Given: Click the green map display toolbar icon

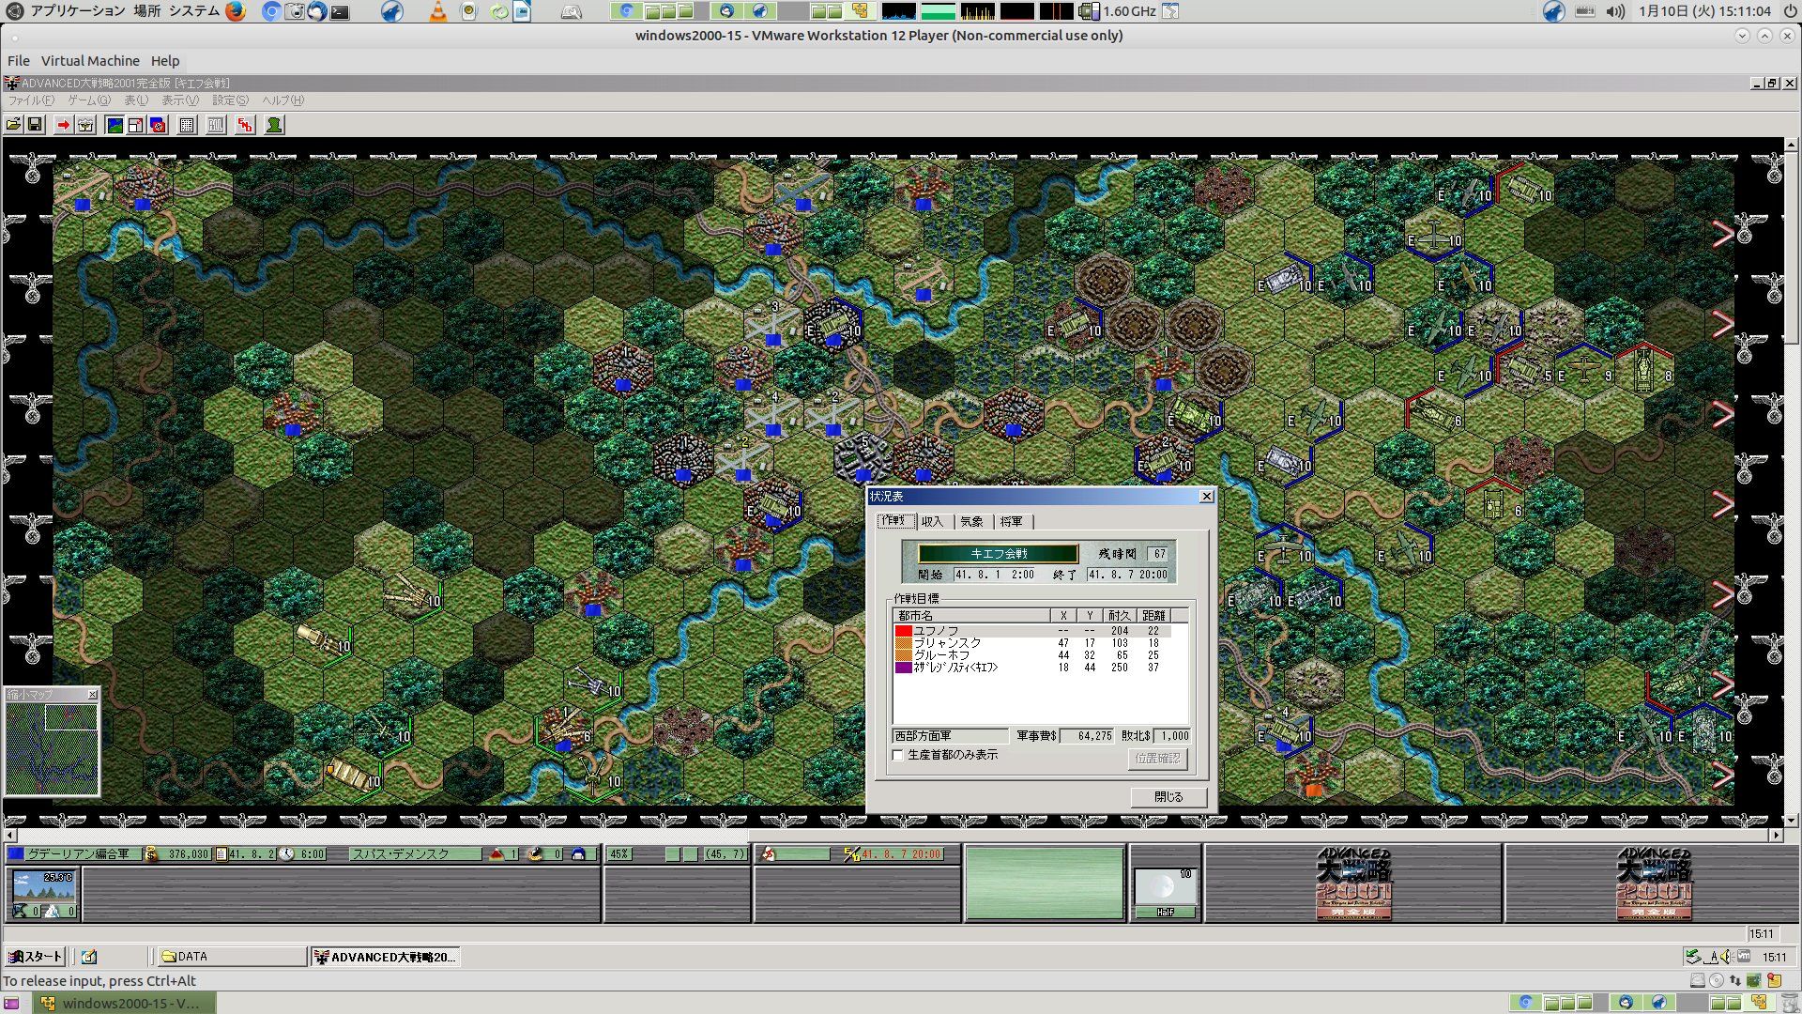Looking at the screenshot, I should click(115, 125).
